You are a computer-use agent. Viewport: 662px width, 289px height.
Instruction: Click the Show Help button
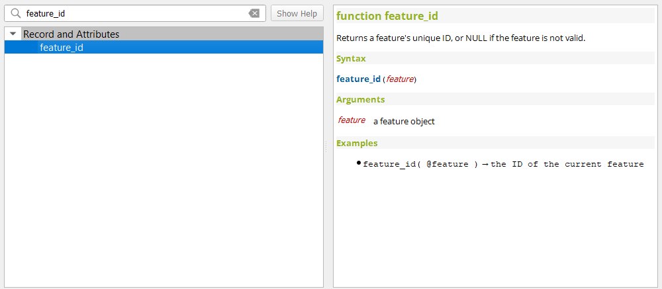297,13
